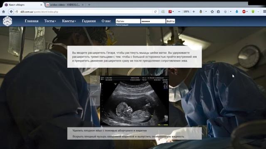
Task: Zoom out with the minus button
Action: [179, 12]
